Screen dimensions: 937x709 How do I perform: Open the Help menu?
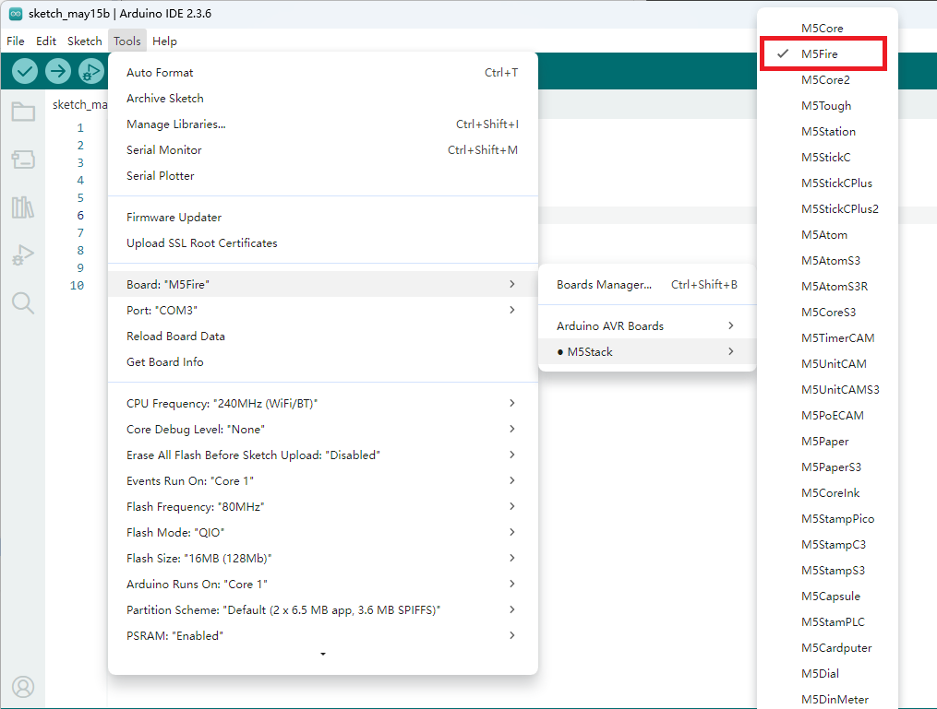pyautogui.click(x=164, y=41)
